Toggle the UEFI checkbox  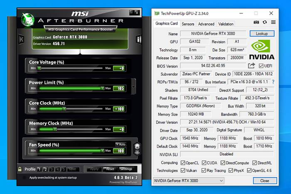[x=261, y=66]
